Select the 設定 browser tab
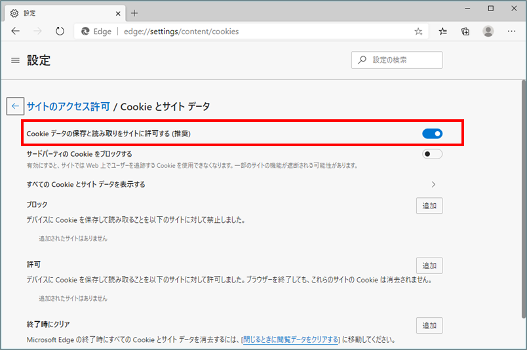Viewport: 527px width, 350px height. point(66,13)
